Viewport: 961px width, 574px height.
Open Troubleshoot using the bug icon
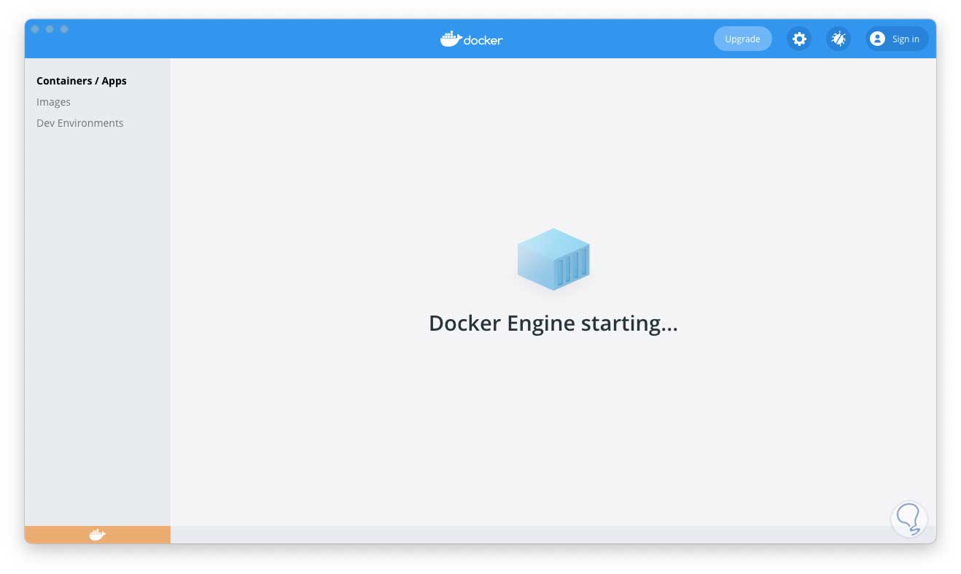[x=839, y=39]
